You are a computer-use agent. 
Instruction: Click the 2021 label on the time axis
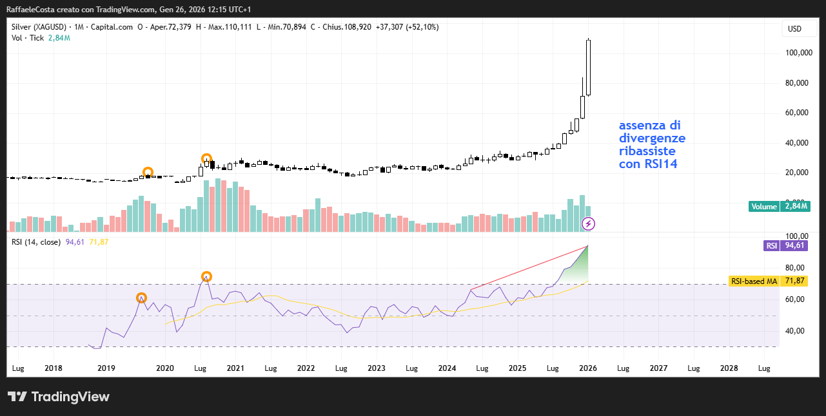(235, 369)
